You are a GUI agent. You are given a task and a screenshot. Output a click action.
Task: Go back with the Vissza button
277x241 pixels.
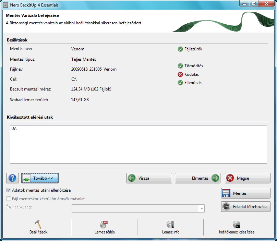click(149, 178)
